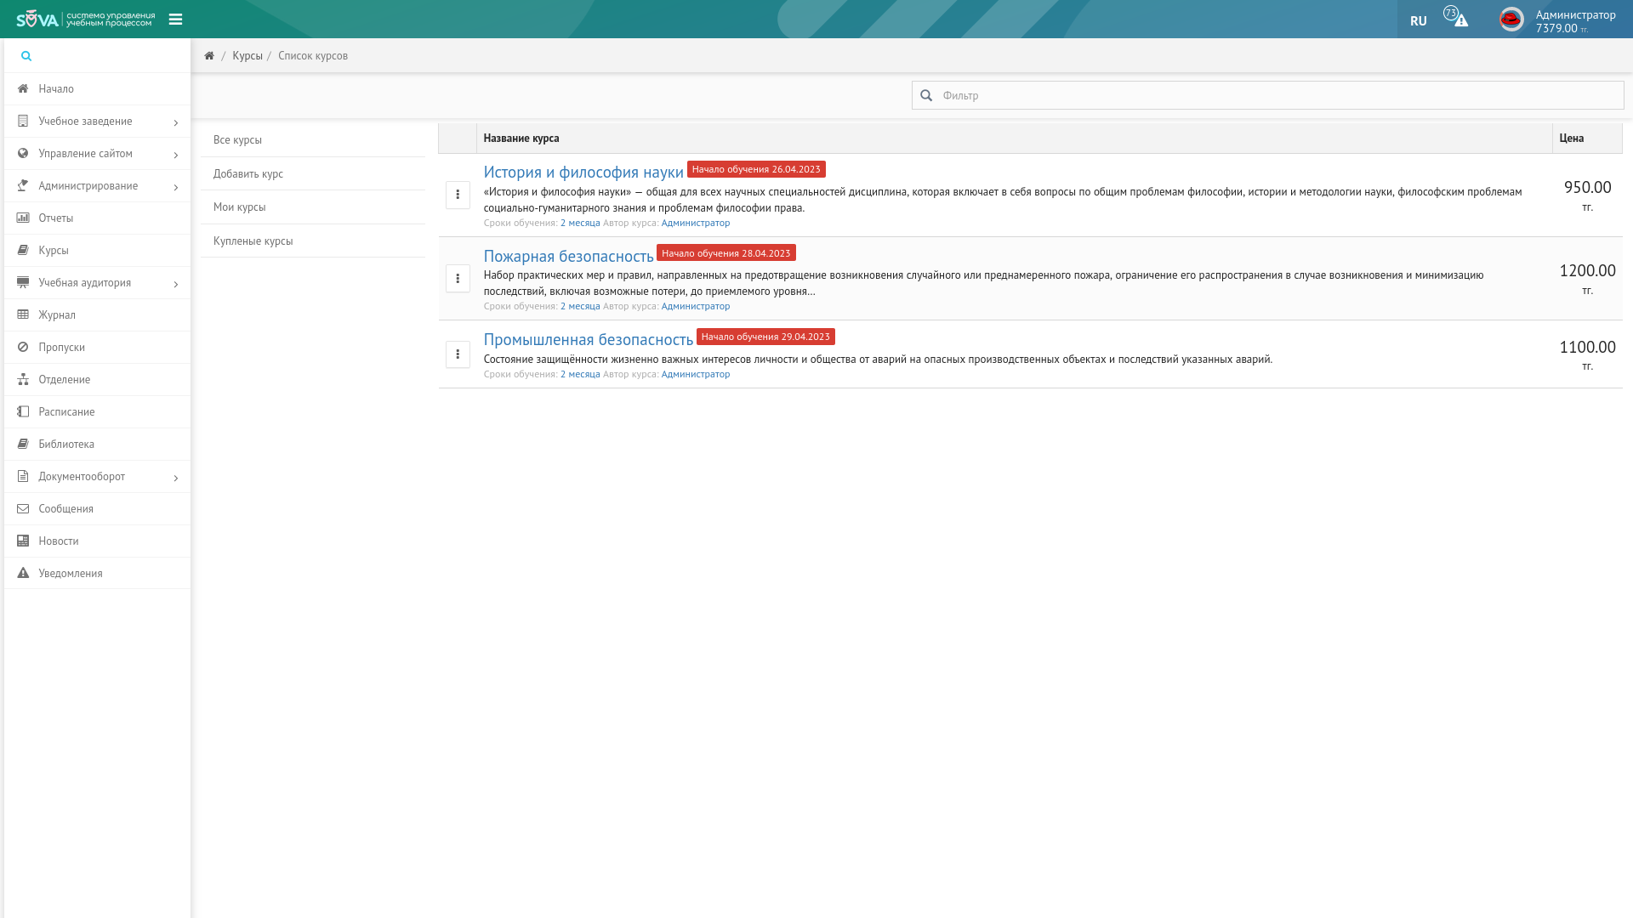Viewport: 1633px width, 918px height.
Task: Open actions menu for Промышленная безопасность
Action: (x=458, y=354)
